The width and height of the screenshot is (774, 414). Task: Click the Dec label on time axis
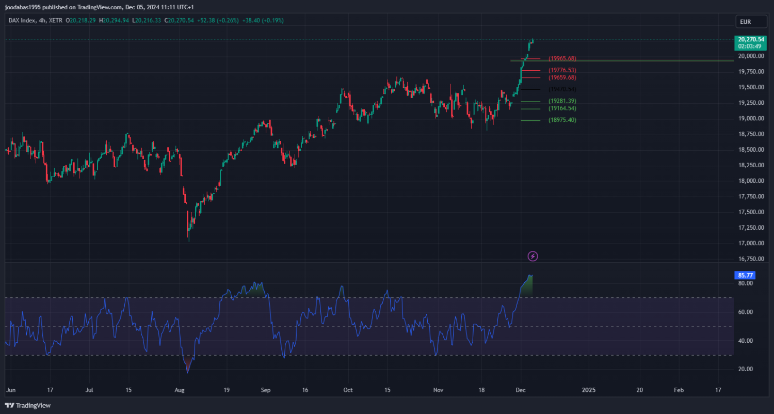coord(521,390)
